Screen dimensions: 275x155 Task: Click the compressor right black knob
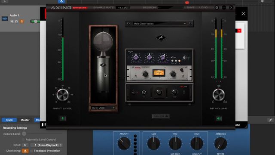click(x=173, y=74)
